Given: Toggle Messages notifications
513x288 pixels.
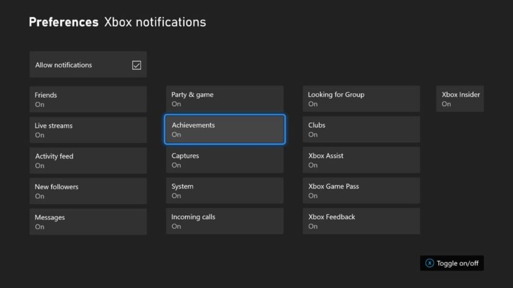Looking at the screenshot, I should point(88,222).
